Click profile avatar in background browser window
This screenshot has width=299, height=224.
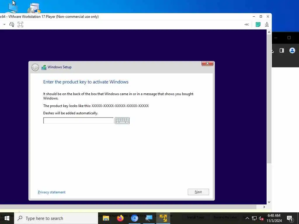(292, 50)
